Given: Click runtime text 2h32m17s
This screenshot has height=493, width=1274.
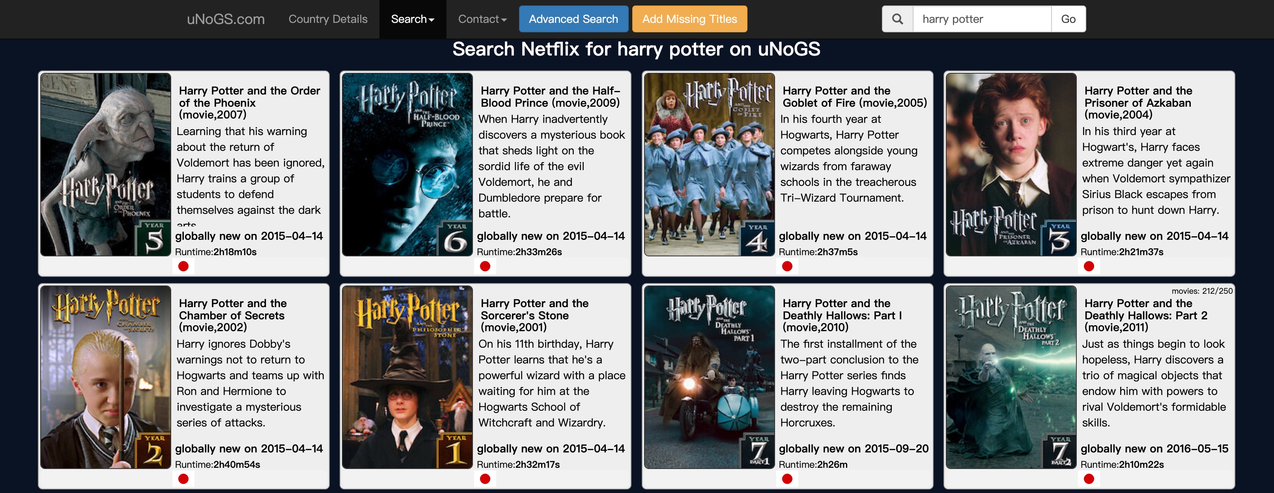Looking at the screenshot, I should point(538,464).
